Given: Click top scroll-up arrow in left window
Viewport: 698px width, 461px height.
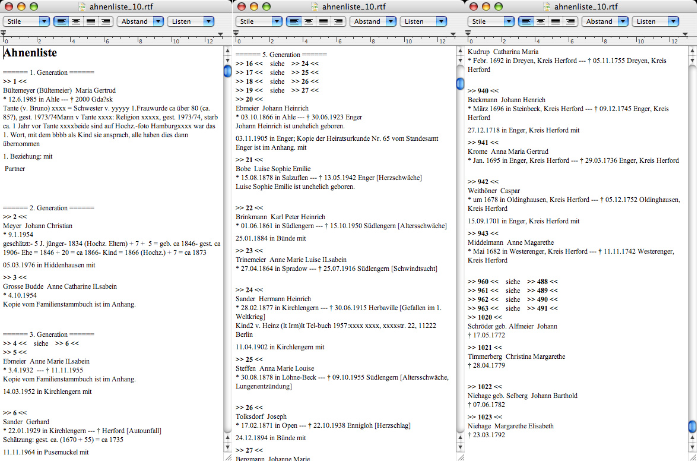Looking at the screenshot, I should (x=227, y=52).
